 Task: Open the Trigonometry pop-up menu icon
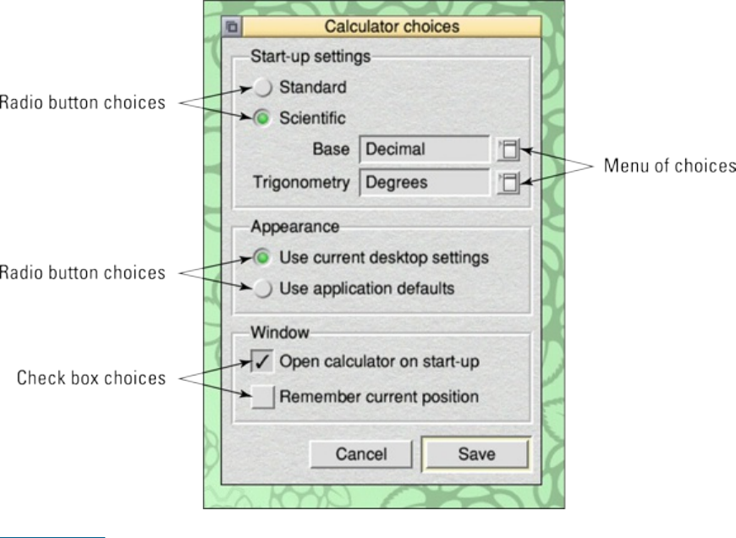coord(508,182)
